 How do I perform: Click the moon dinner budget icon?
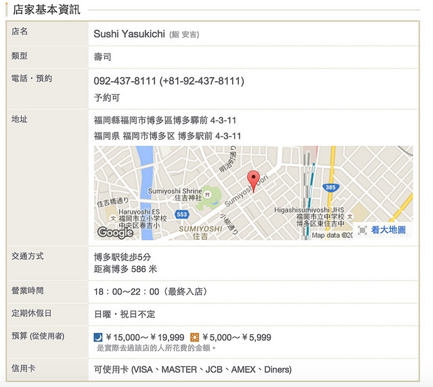[97, 338]
